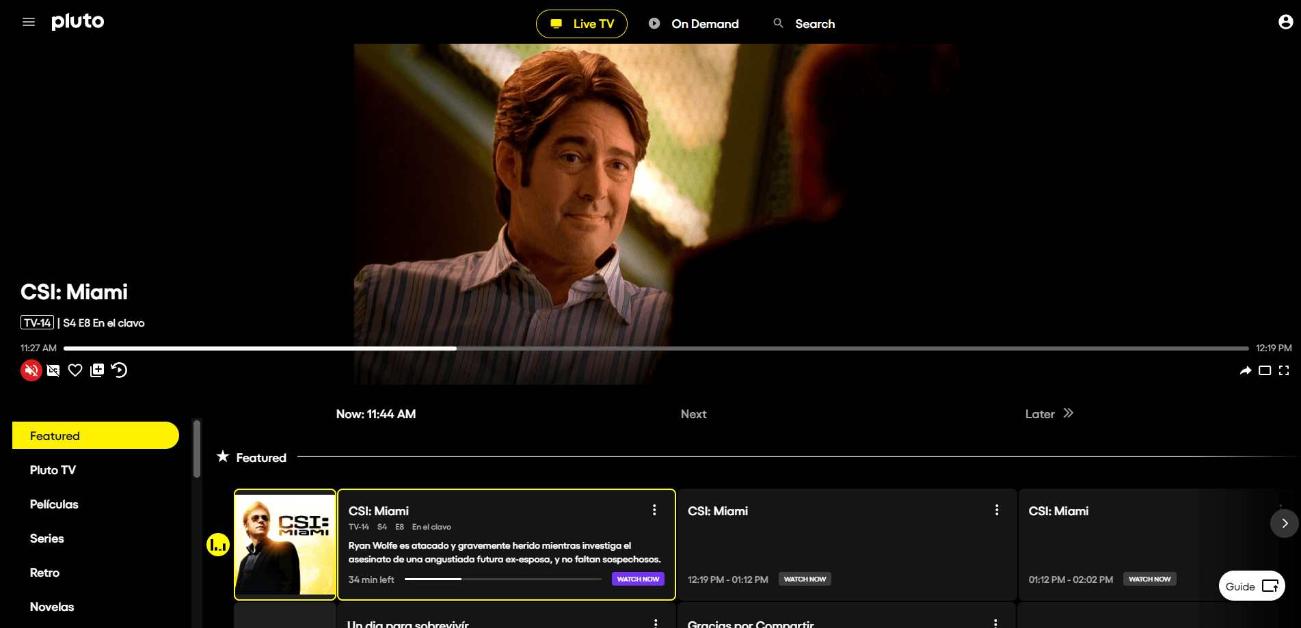Select the Novelas category
The height and width of the screenshot is (628, 1301).
pyautogui.click(x=52, y=607)
